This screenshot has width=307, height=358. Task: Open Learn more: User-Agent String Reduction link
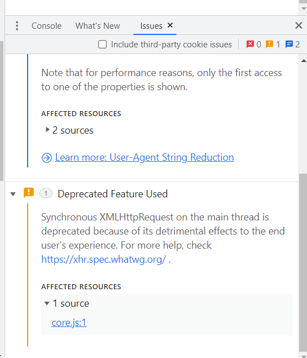coord(144,157)
